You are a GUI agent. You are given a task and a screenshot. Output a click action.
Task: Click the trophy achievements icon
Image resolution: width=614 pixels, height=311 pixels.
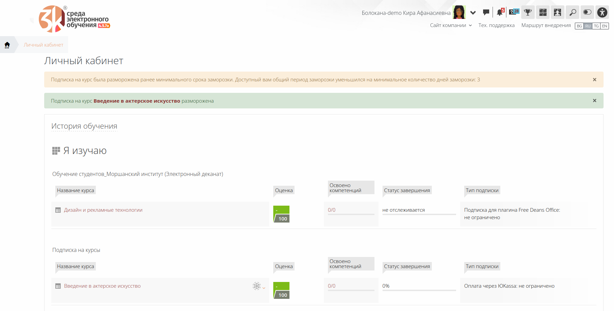click(x=528, y=12)
